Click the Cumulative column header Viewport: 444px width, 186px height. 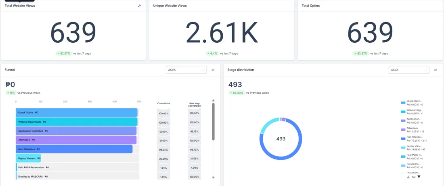coord(163,103)
